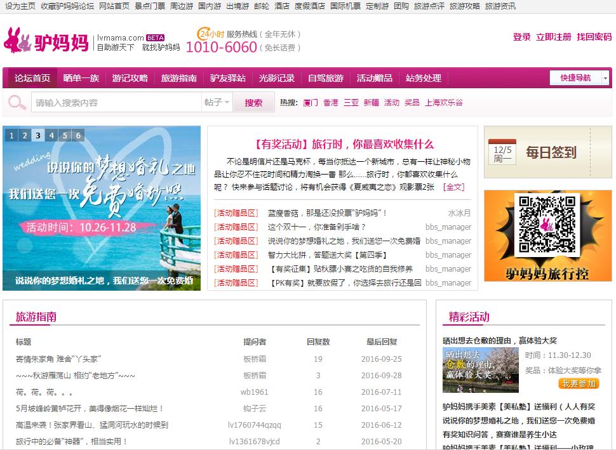The image size is (616, 450).
Task: Open the 晒单一族 tab
Action: tap(81, 78)
